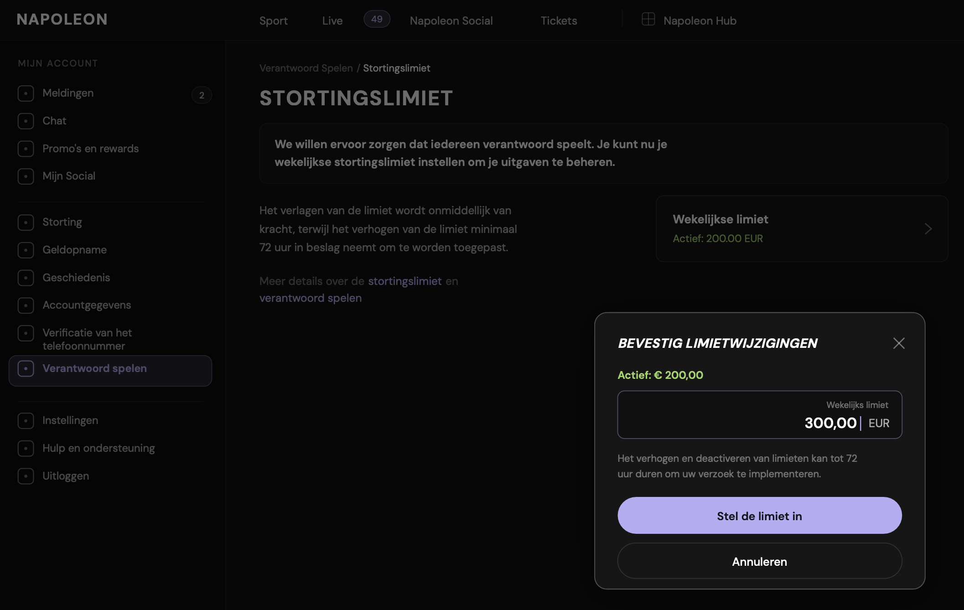Go to Napoleon Social
Viewport: 964px width, 610px height.
pyautogui.click(x=451, y=21)
